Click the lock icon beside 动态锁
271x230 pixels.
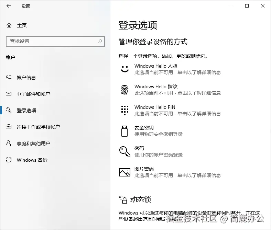coord(123,200)
